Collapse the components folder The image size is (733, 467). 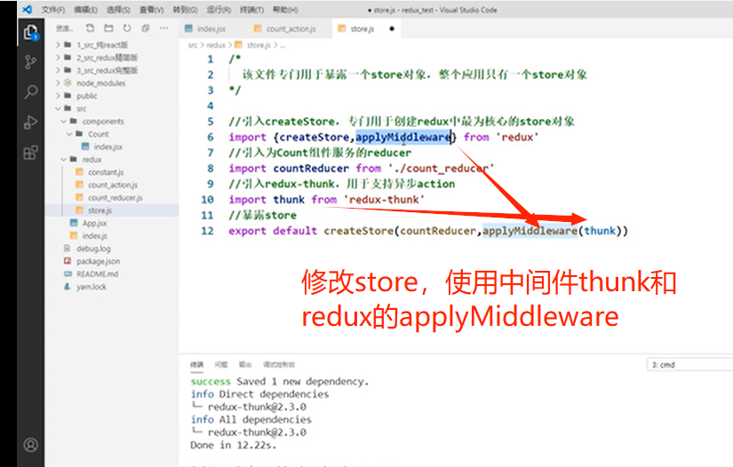[x=103, y=122]
